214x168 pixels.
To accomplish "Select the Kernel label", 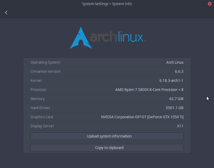I will point(36,81).
